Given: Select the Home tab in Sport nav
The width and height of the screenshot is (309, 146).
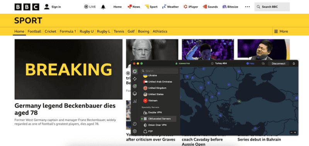Looking at the screenshot, I should coord(19,32).
